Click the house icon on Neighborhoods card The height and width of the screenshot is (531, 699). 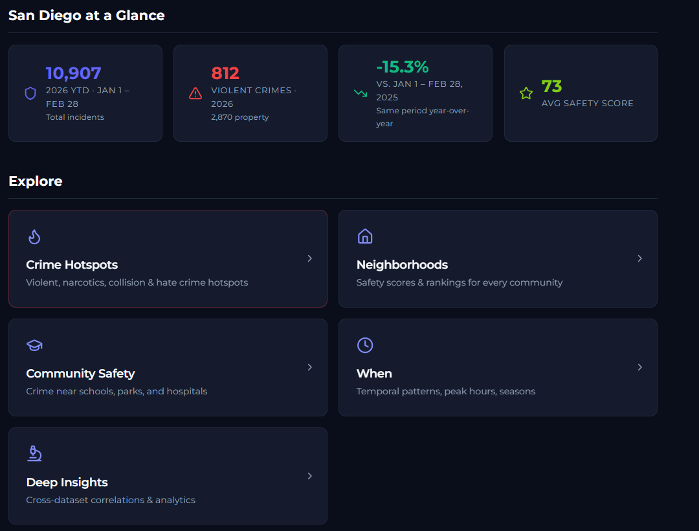365,236
